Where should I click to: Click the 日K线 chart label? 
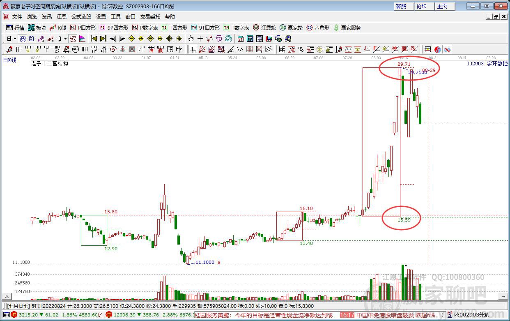pos(10,60)
